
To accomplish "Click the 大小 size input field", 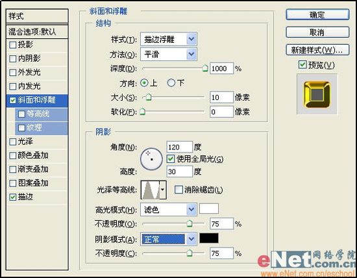I will [x=221, y=97].
